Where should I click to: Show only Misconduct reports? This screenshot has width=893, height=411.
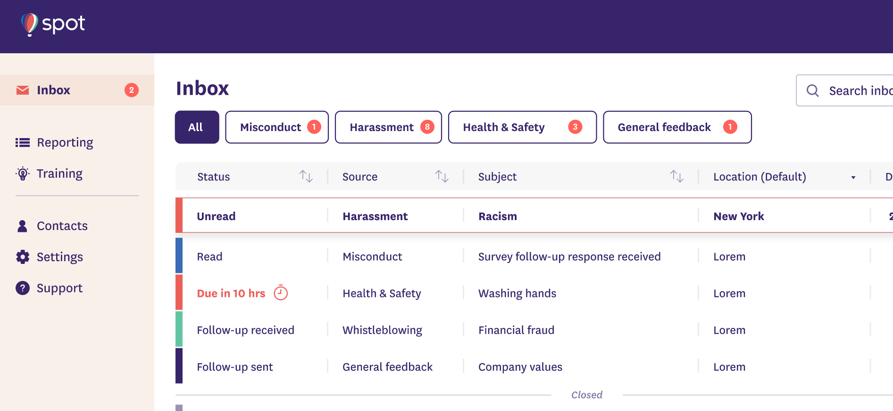click(x=276, y=127)
